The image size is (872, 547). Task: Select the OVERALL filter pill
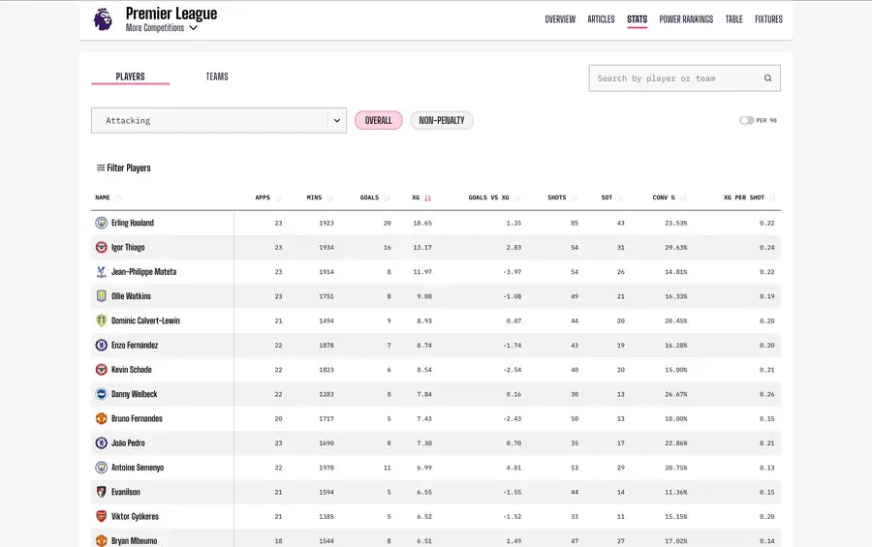pyautogui.click(x=378, y=120)
